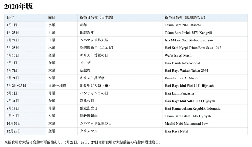Click Hari Suci Nyepi Tahun Baru Saka 1942

point(193,48)
